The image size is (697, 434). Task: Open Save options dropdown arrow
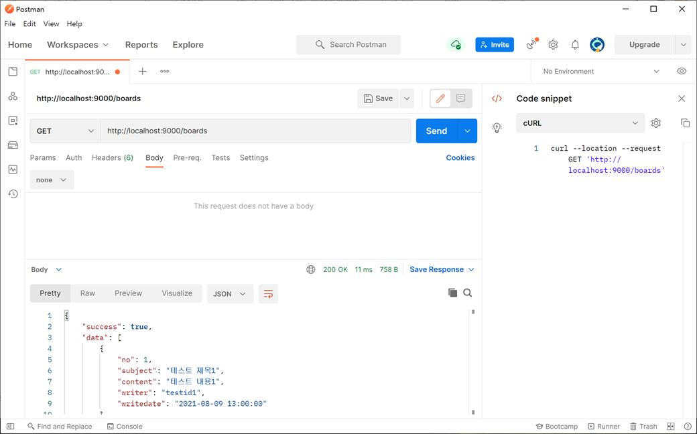tap(407, 98)
